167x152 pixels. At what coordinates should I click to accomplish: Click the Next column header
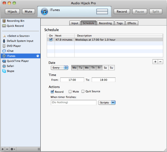pos(65,36)
